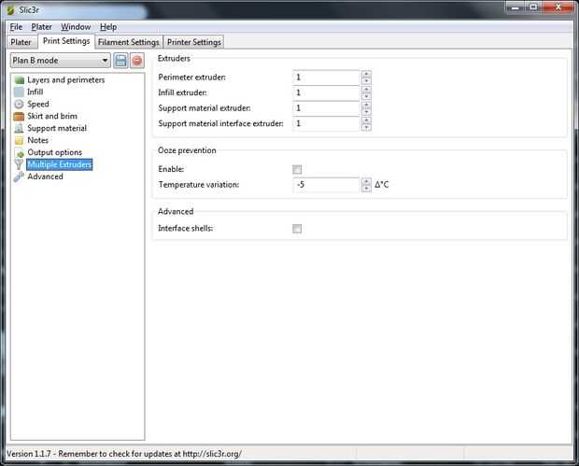
Task: Open the Skirt and brim icon
Action: coord(19,117)
